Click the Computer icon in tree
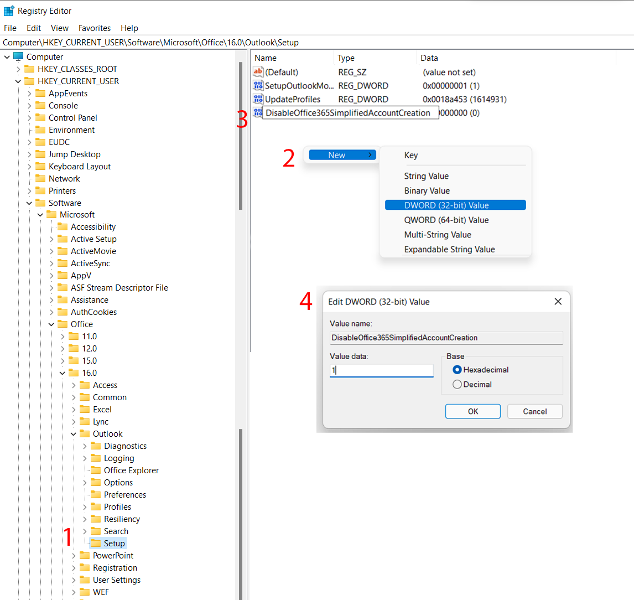 [x=18, y=56]
